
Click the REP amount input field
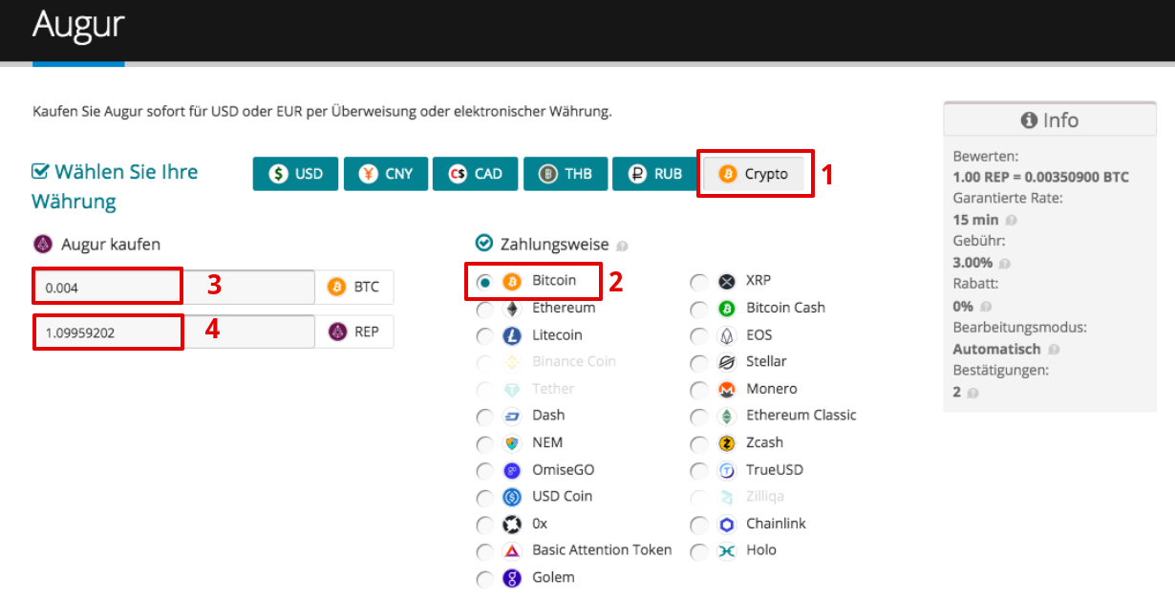coord(174,333)
